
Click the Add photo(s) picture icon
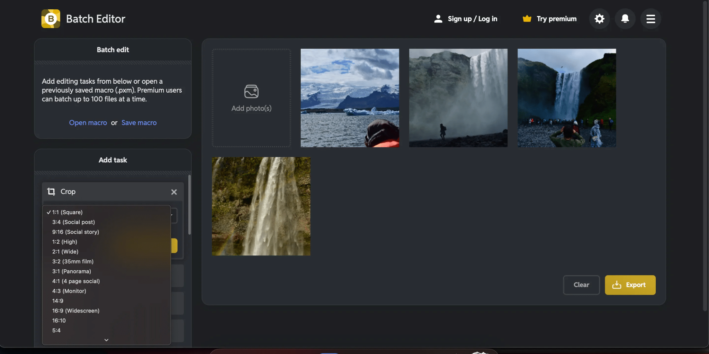[251, 91]
